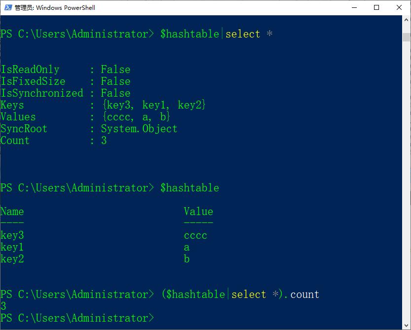Click the empty prompt on the last line

(x=158, y=318)
